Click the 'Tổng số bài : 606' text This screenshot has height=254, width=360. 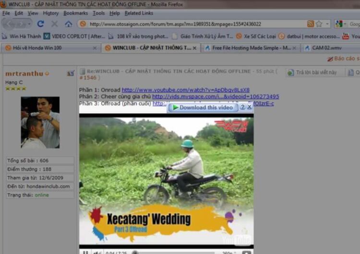click(x=28, y=161)
